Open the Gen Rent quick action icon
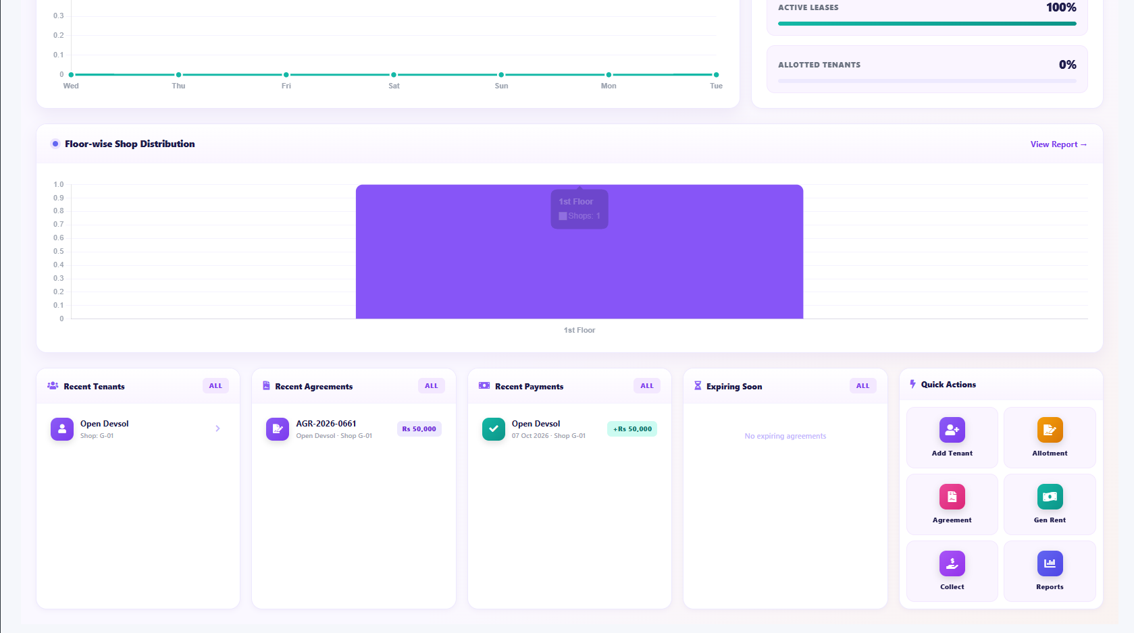The image size is (1134, 633). (x=1050, y=497)
